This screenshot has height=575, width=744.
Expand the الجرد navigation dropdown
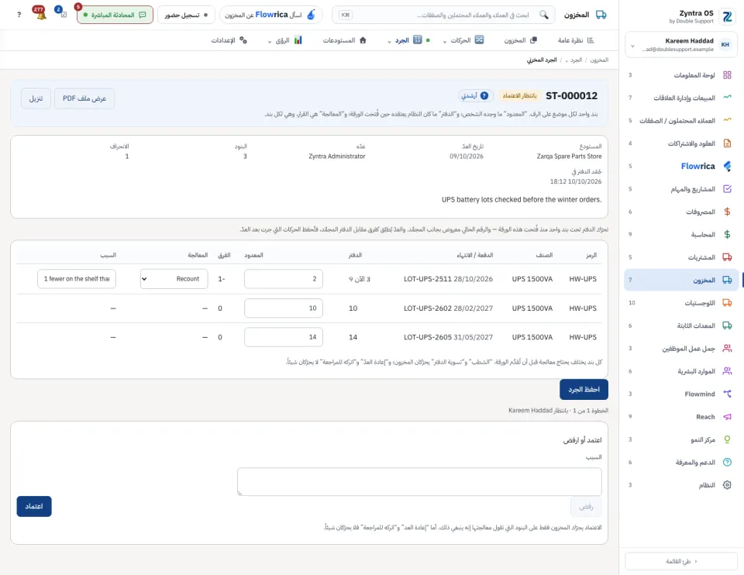point(389,41)
